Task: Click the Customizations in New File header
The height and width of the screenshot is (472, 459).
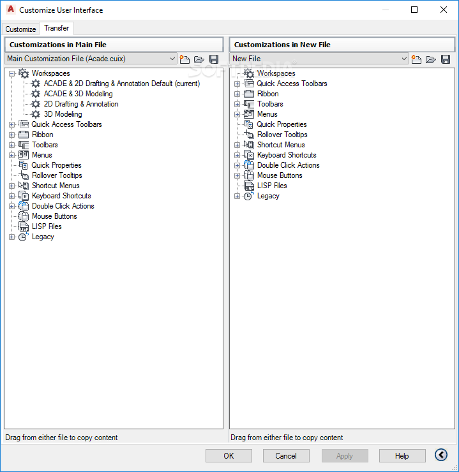Action: point(342,45)
